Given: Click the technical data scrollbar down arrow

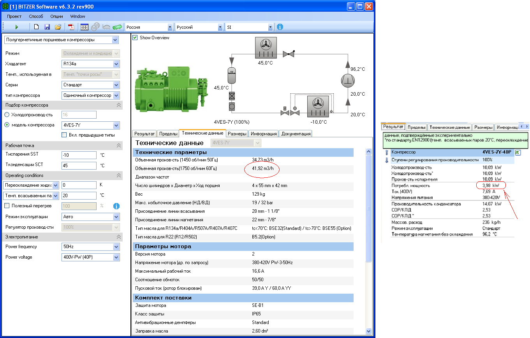Looking at the screenshot, I should point(369,331).
